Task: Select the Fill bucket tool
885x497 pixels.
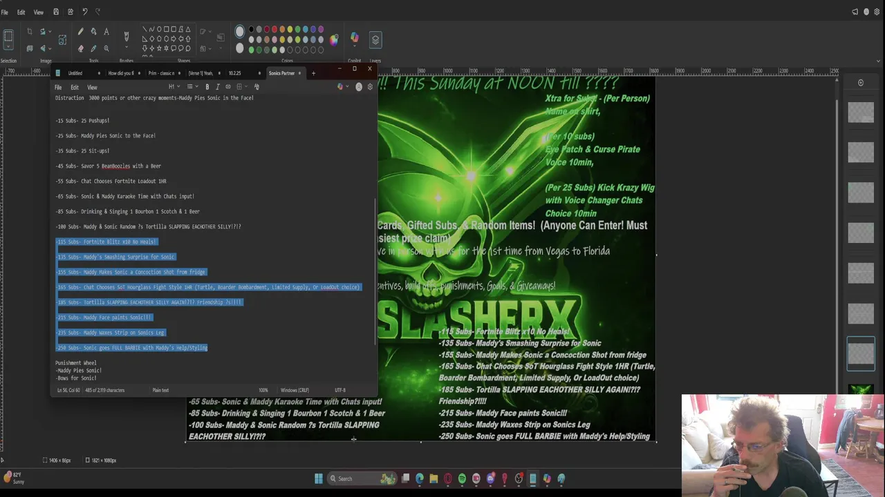Action: pyautogui.click(x=93, y=32)
